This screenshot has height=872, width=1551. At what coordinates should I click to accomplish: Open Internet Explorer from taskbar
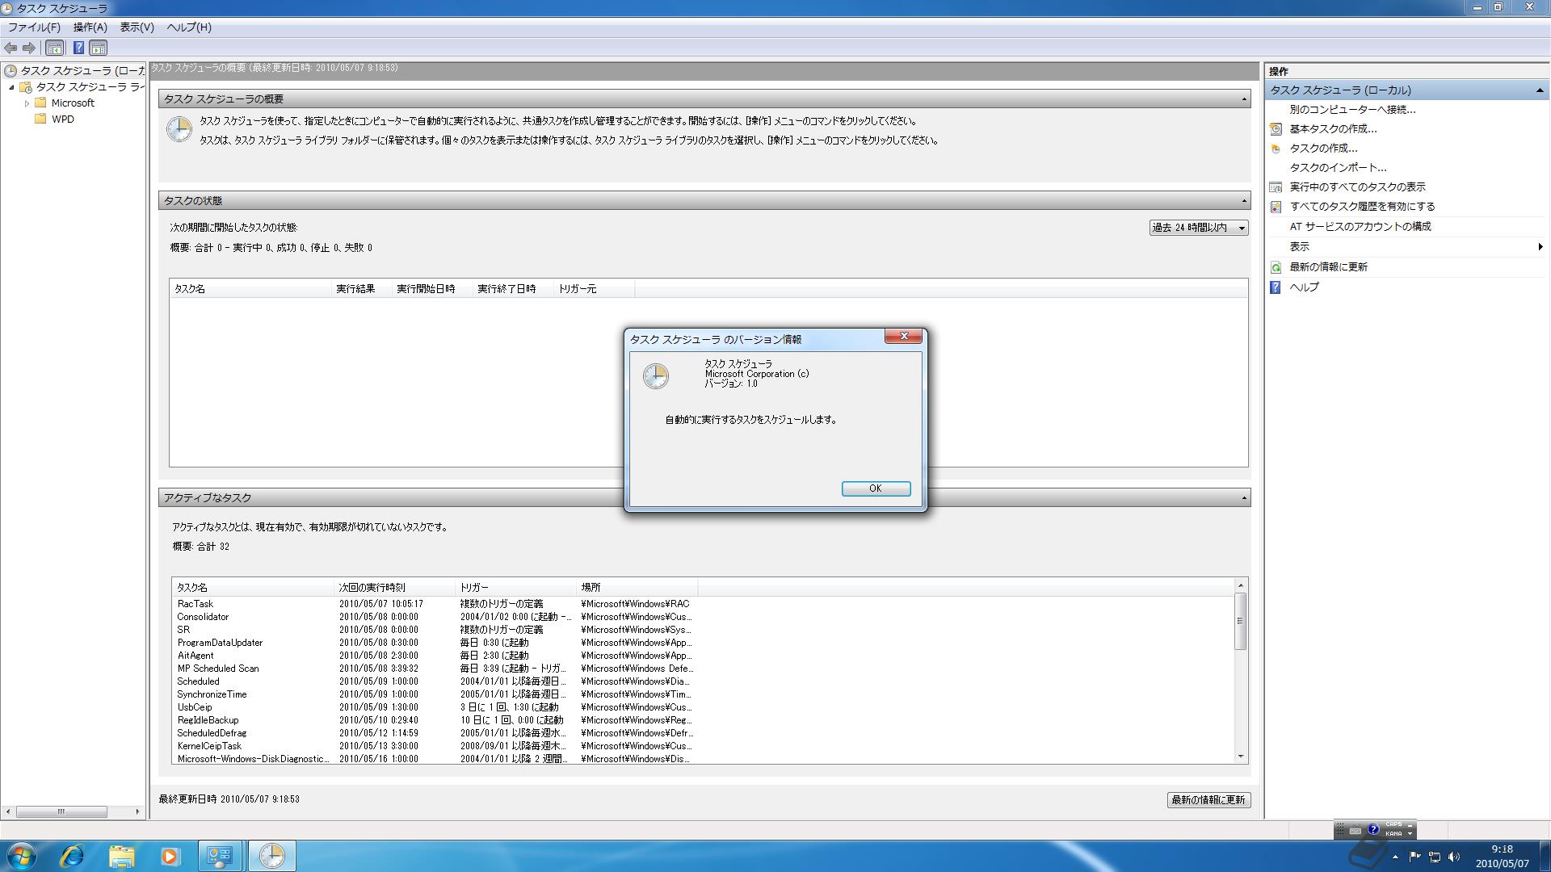point(72,856)
